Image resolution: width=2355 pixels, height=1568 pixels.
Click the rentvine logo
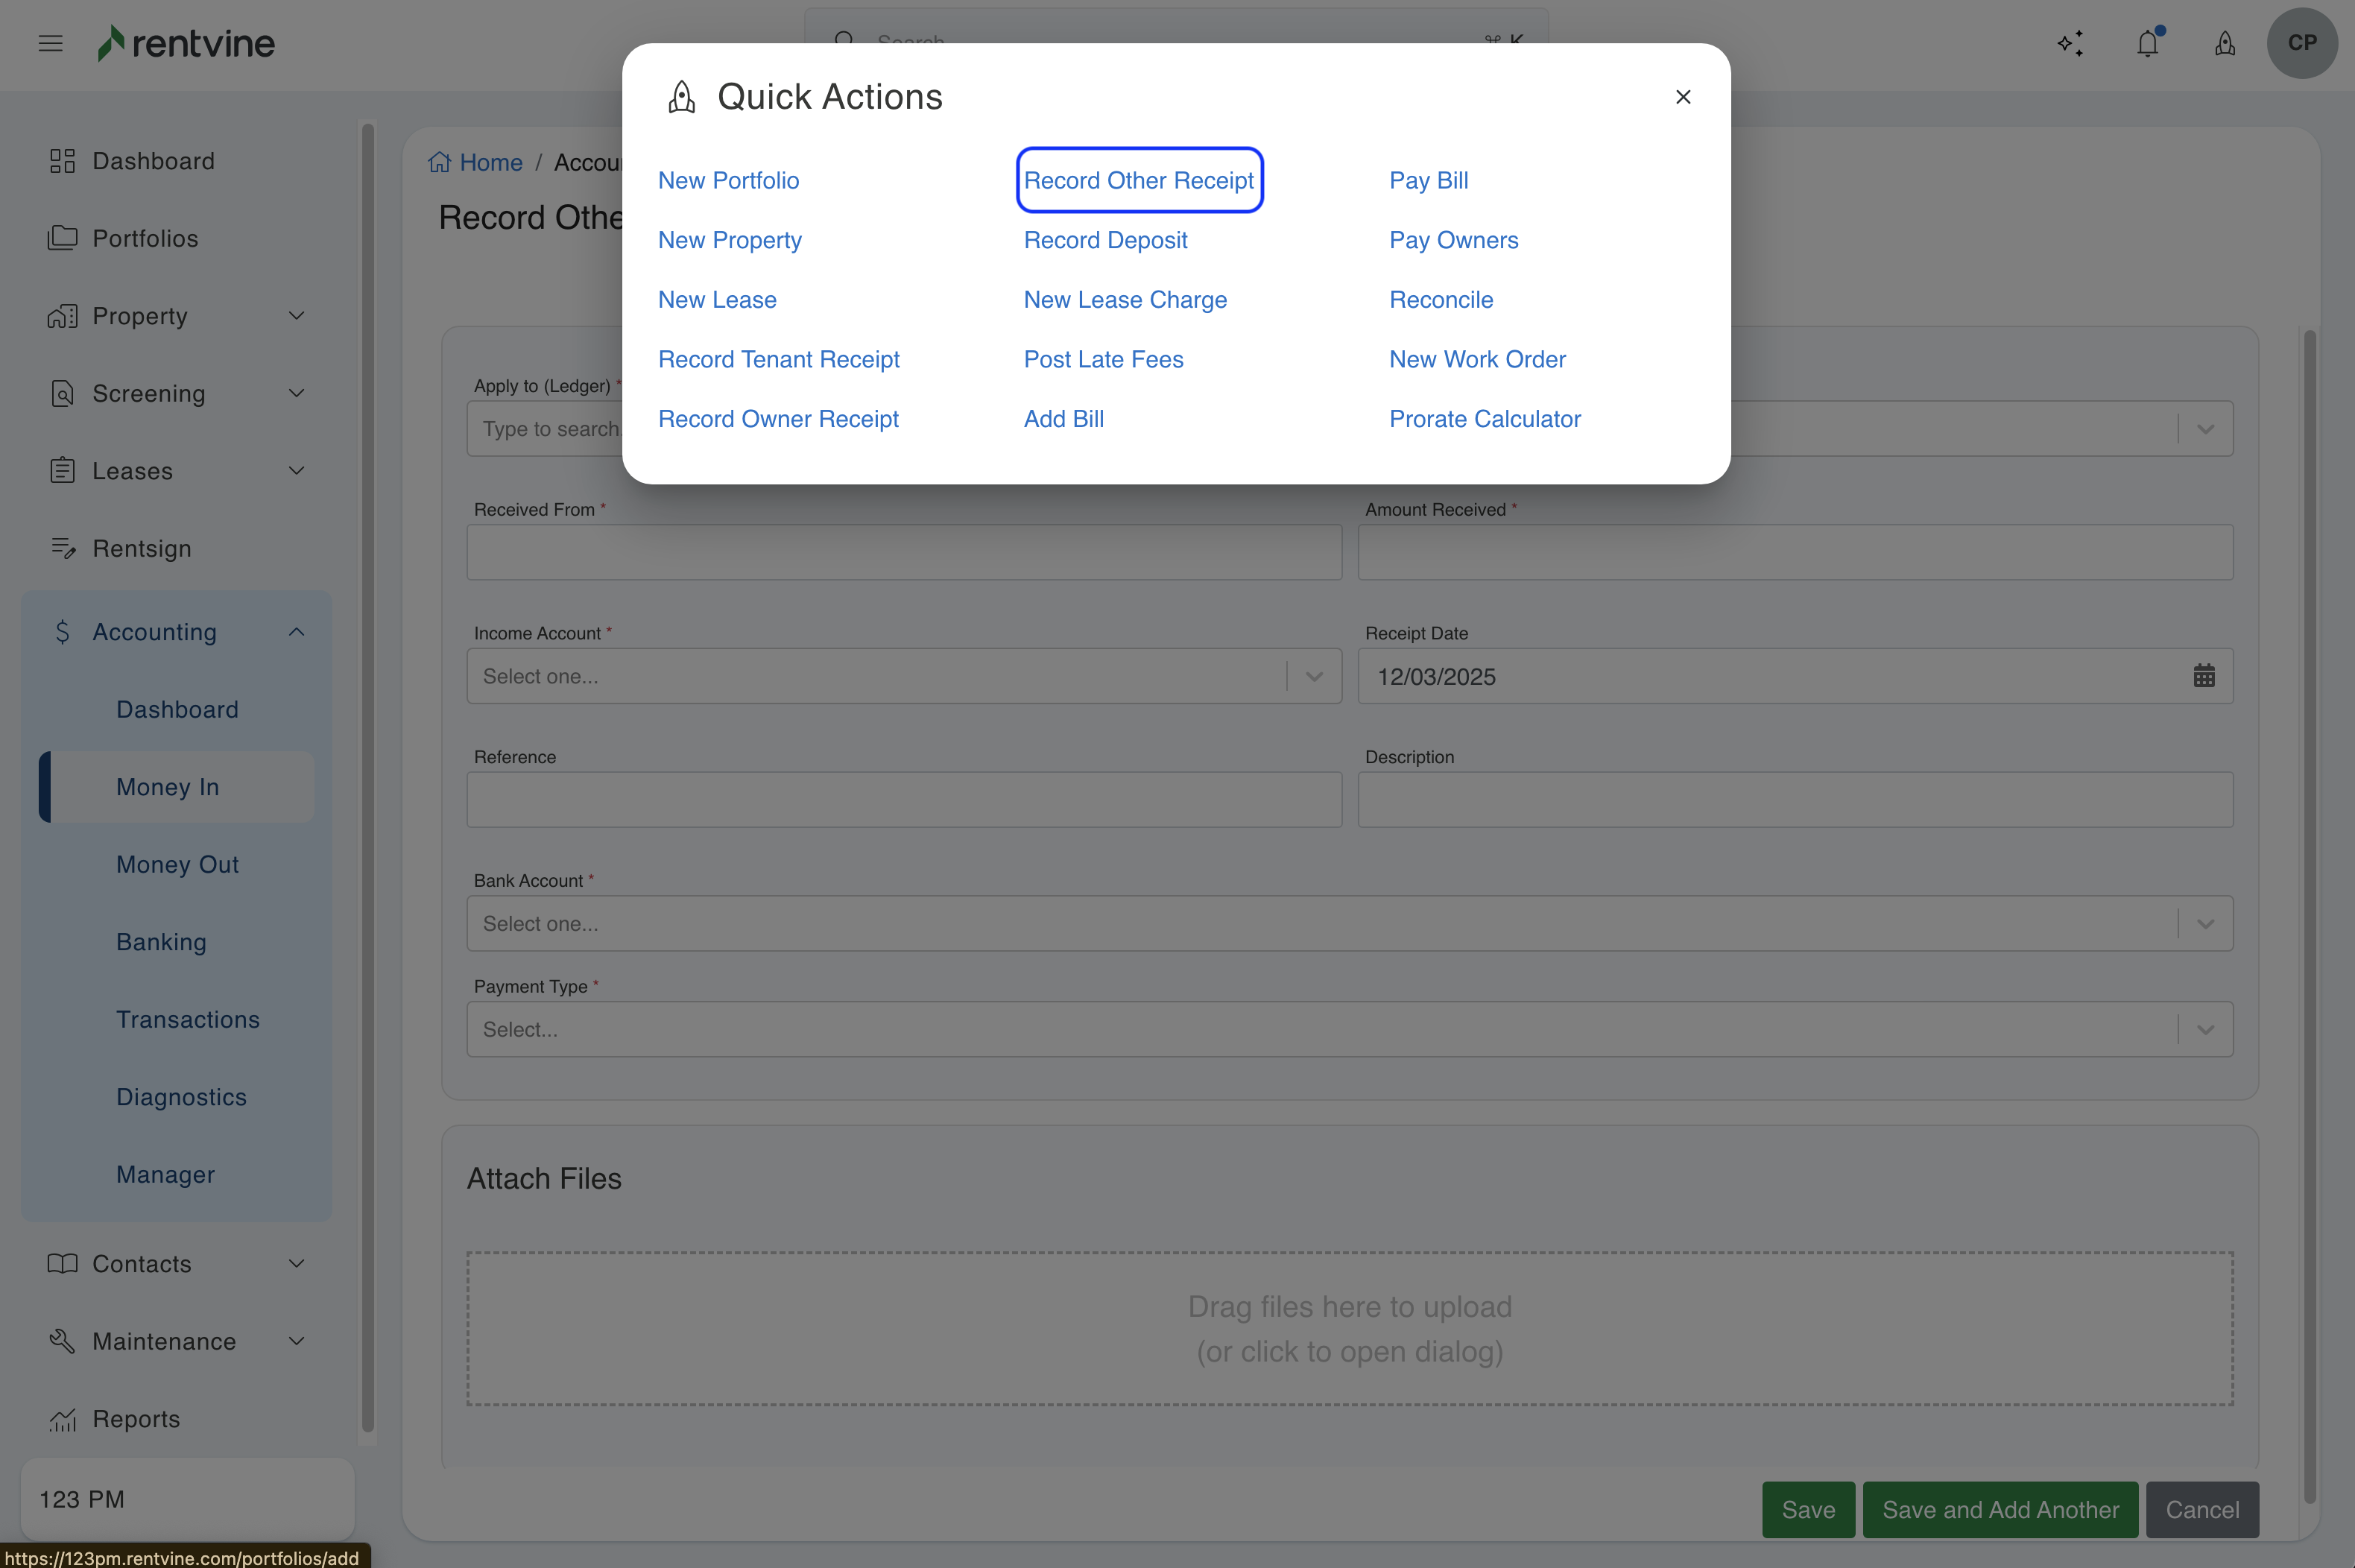click(x=187, y=43)
